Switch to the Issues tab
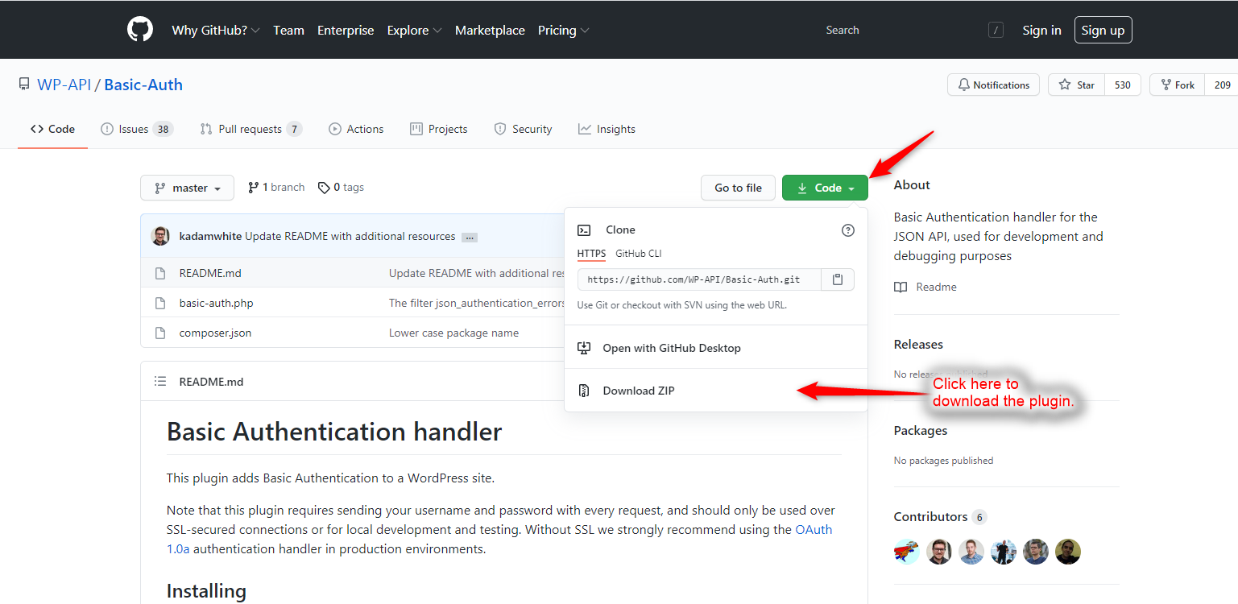The image size is (1238, 604). (137, 129)
